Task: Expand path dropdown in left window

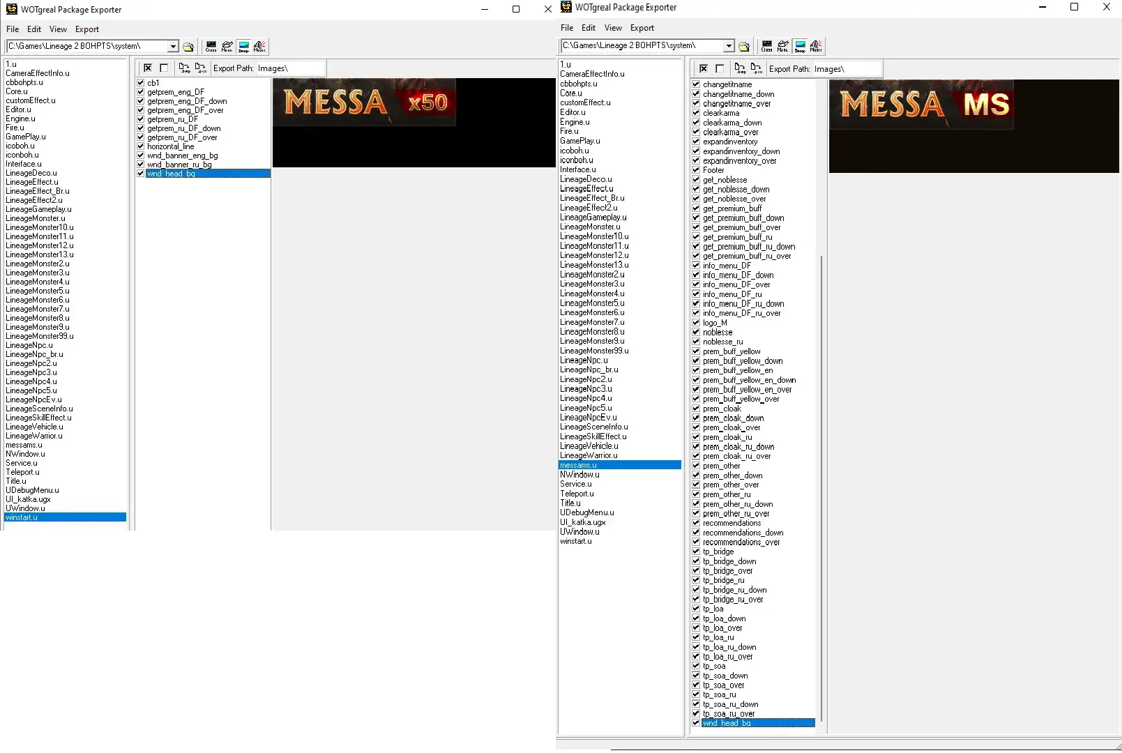Action: 173,47
